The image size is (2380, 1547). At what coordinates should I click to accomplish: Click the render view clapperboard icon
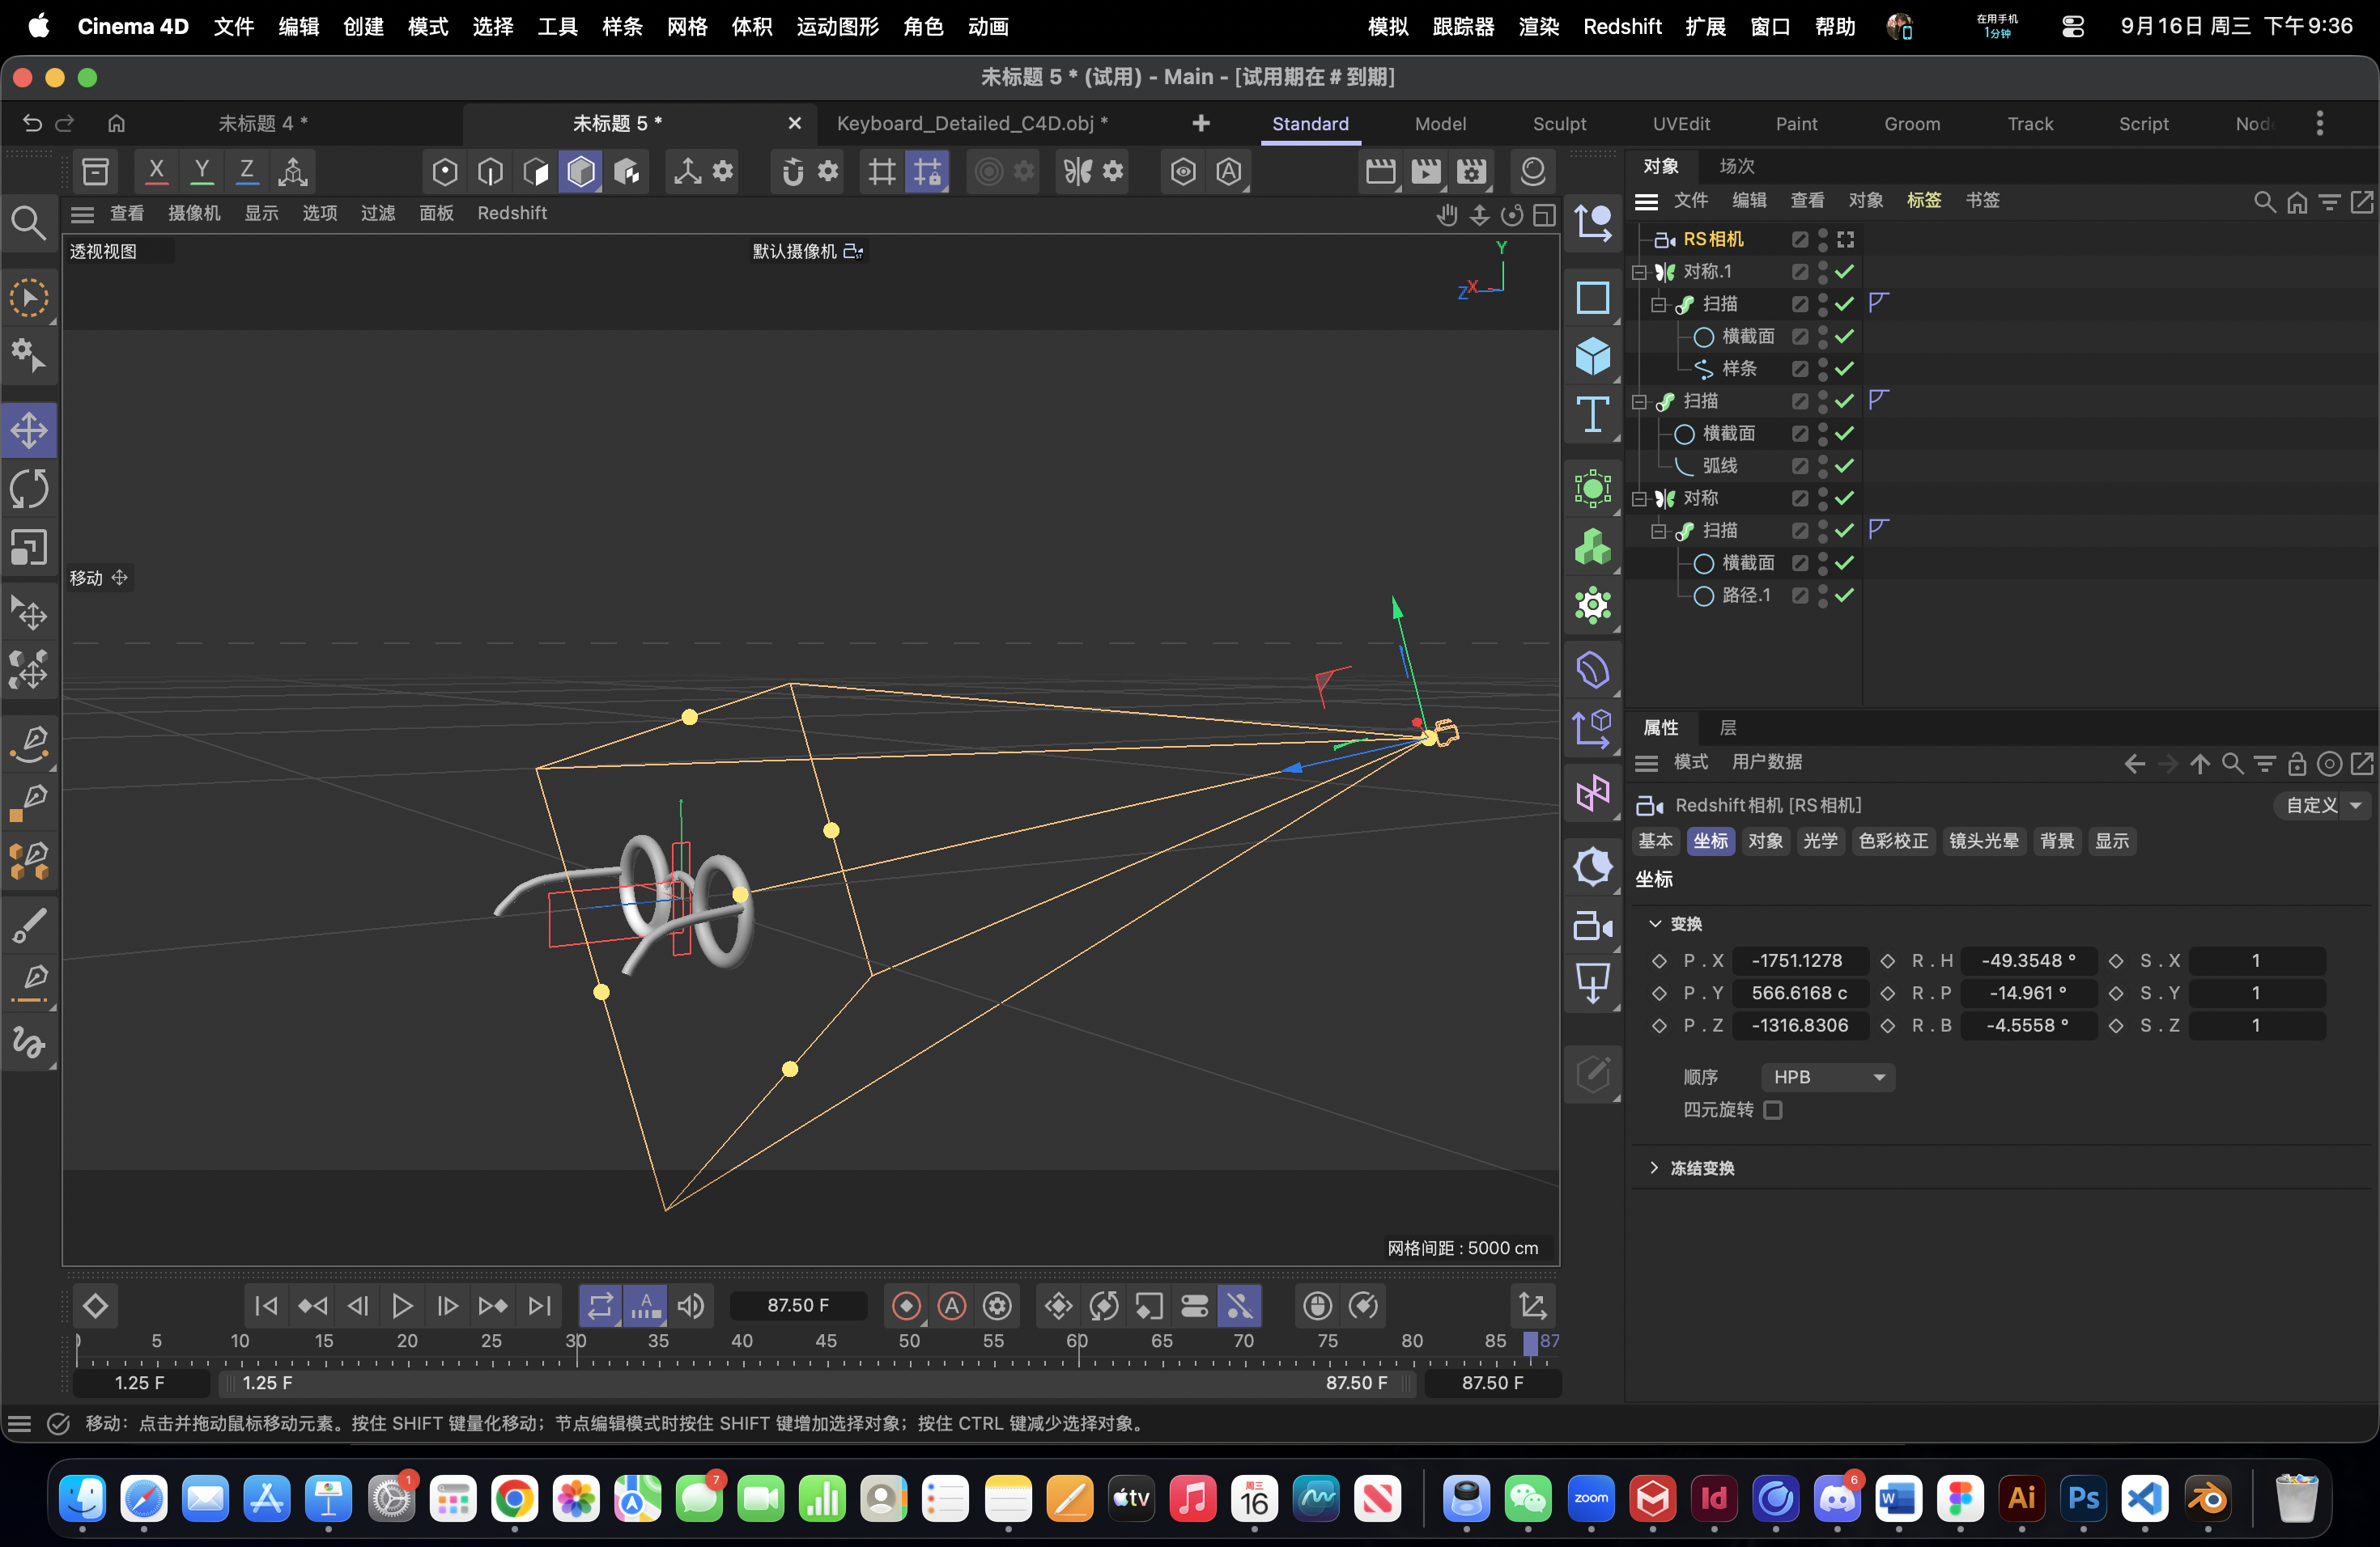point(1380,171)
